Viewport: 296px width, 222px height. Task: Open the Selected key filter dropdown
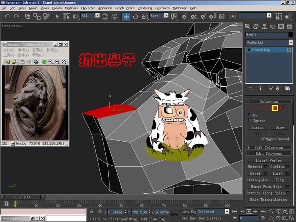227,211
